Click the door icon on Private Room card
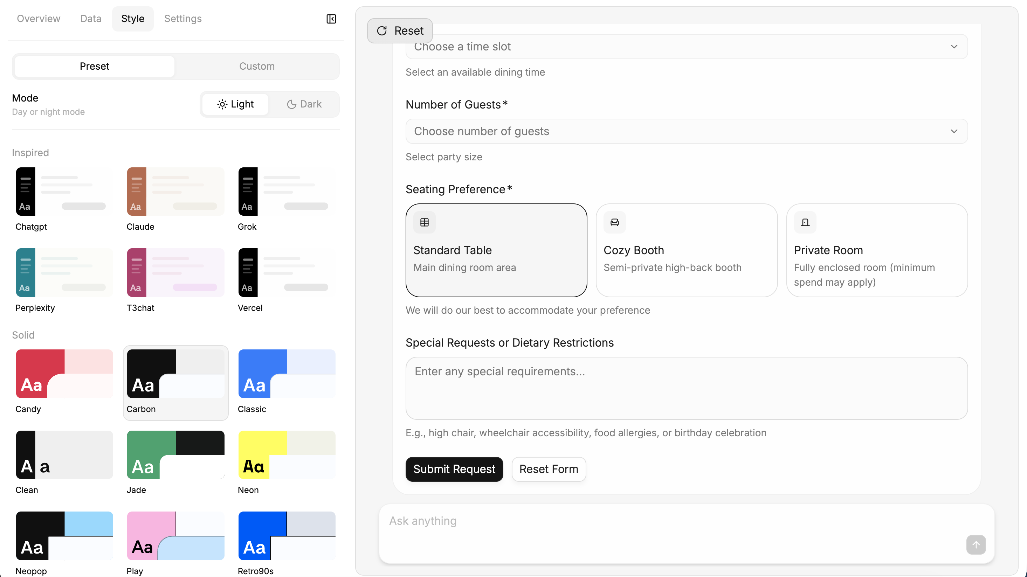This screenshot has width=1027, height=577. pos(805,222)
